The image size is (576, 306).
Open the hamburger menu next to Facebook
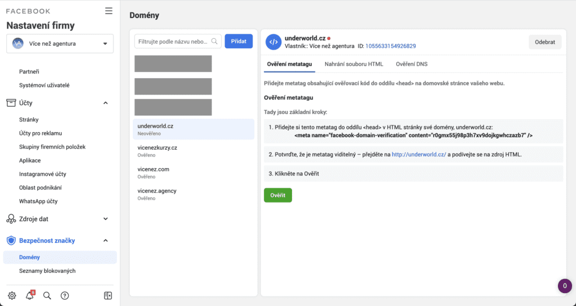[x=109, y=11]
